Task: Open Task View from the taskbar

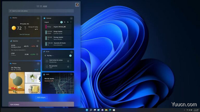Action: [x=95, y=110]
